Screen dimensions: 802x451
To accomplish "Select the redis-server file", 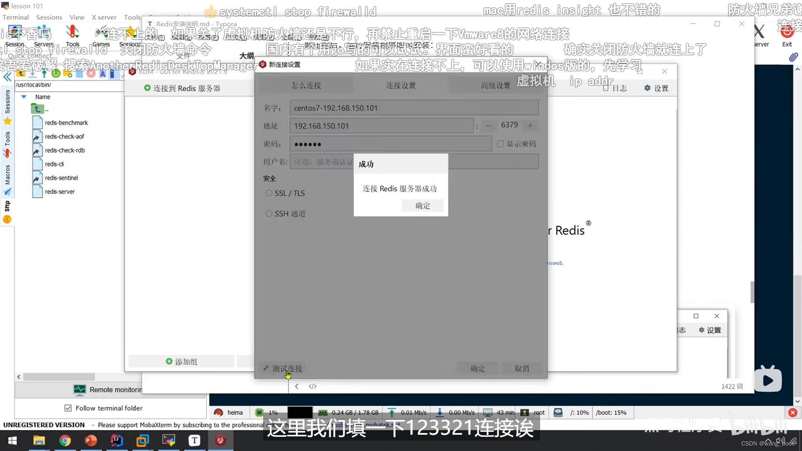I will click(60, 192).
